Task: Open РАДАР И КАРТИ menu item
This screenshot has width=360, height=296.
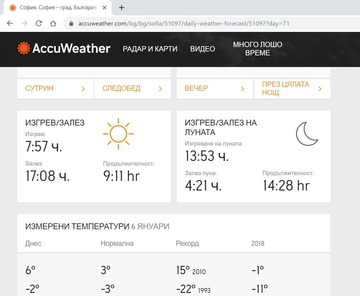Action: coord(150,49)
